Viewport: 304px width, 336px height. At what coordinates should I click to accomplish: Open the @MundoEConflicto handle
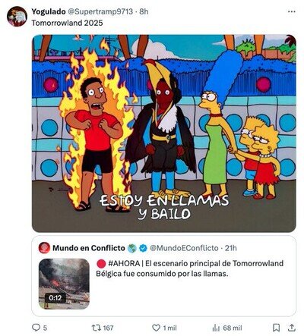(184, 248)
